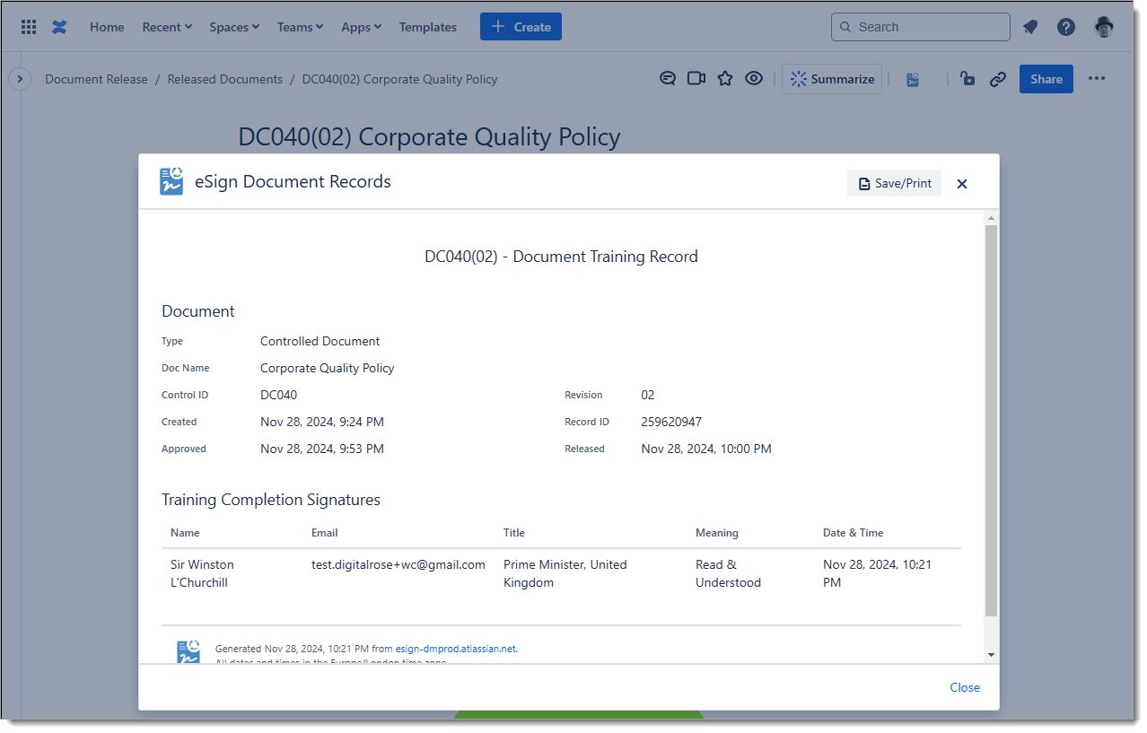Open the page comments icon
This screenshot has height=733, width=1147.
tap(668, 79)
